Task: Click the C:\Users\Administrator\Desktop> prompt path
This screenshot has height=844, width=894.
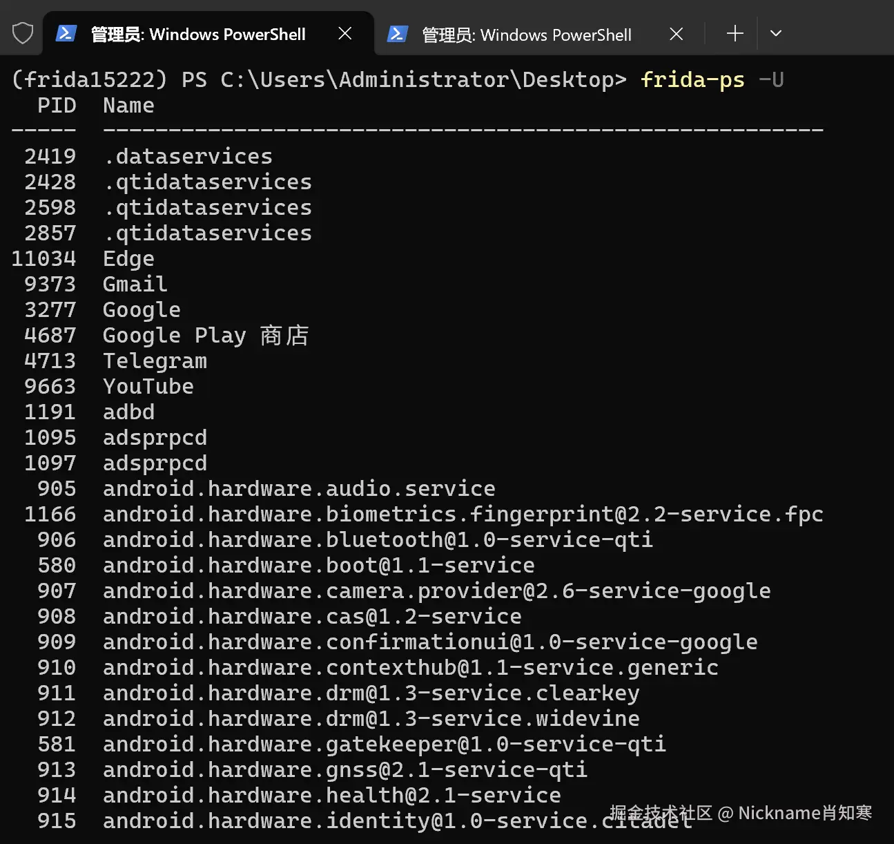Action: [423, 80]
